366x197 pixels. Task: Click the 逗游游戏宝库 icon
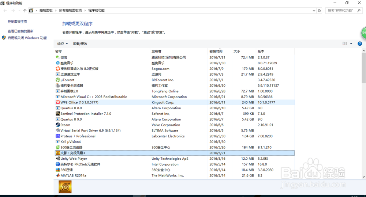coord(58,74)
